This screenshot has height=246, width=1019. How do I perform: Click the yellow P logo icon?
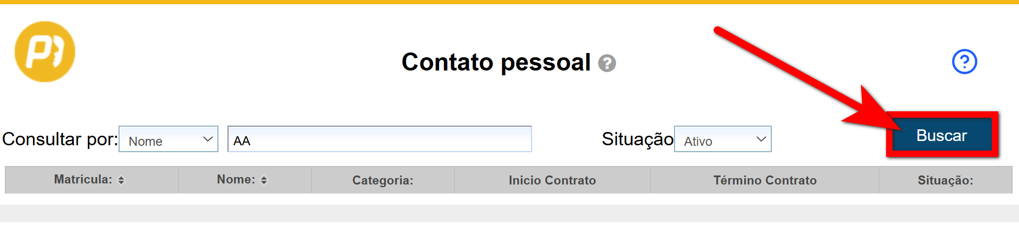(45, 51)
